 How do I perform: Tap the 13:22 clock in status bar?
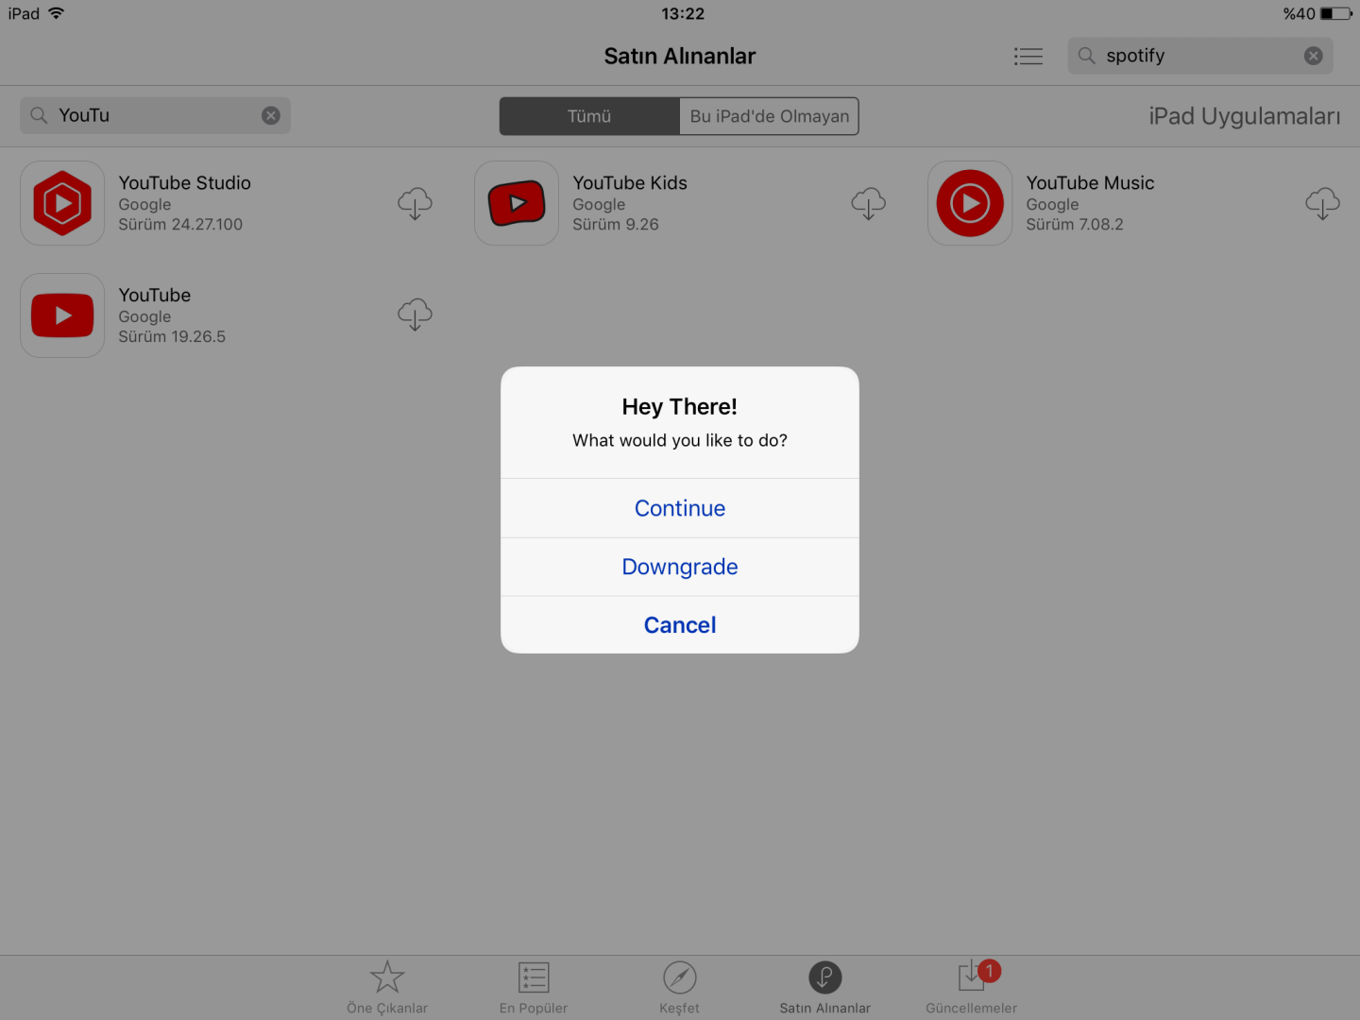(x=683, y=13)
